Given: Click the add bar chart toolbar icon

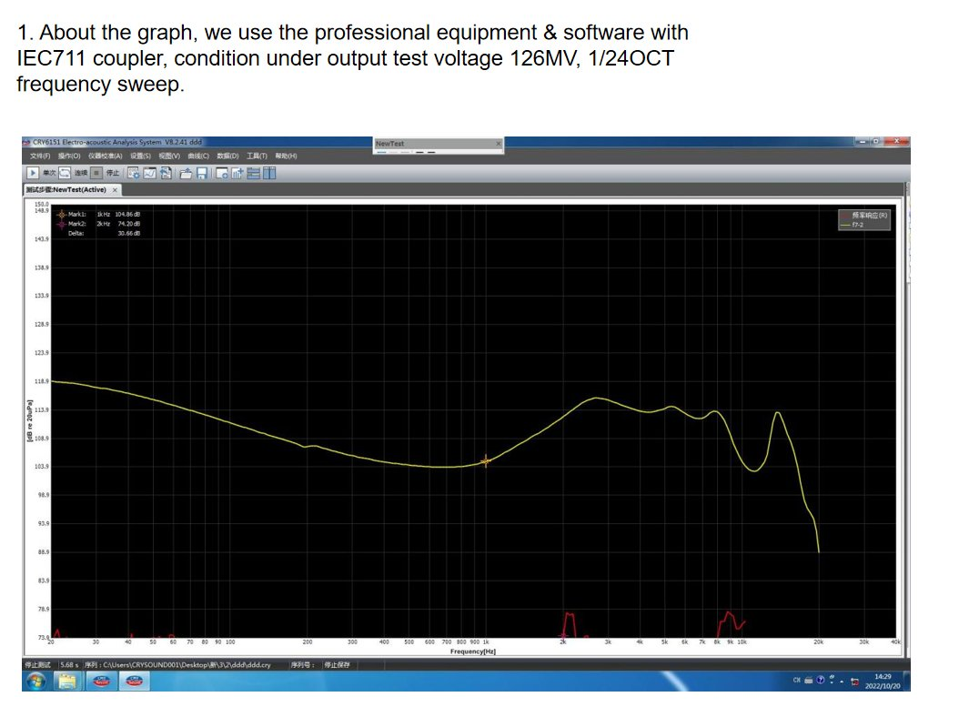Looking at the screenshot, I should (237, 173).
